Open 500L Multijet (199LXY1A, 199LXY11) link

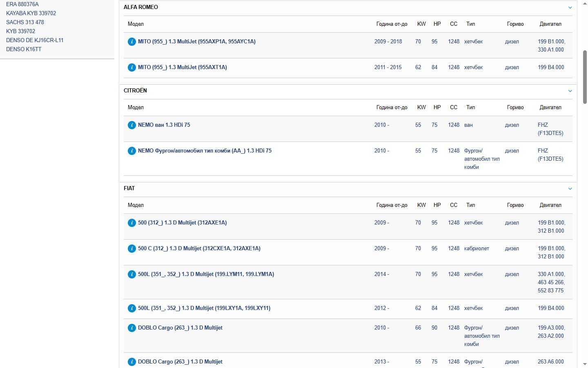pyautogui.click(x=204, y=308)
